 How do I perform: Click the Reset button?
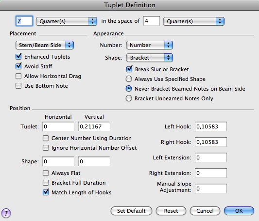point(171,211)
